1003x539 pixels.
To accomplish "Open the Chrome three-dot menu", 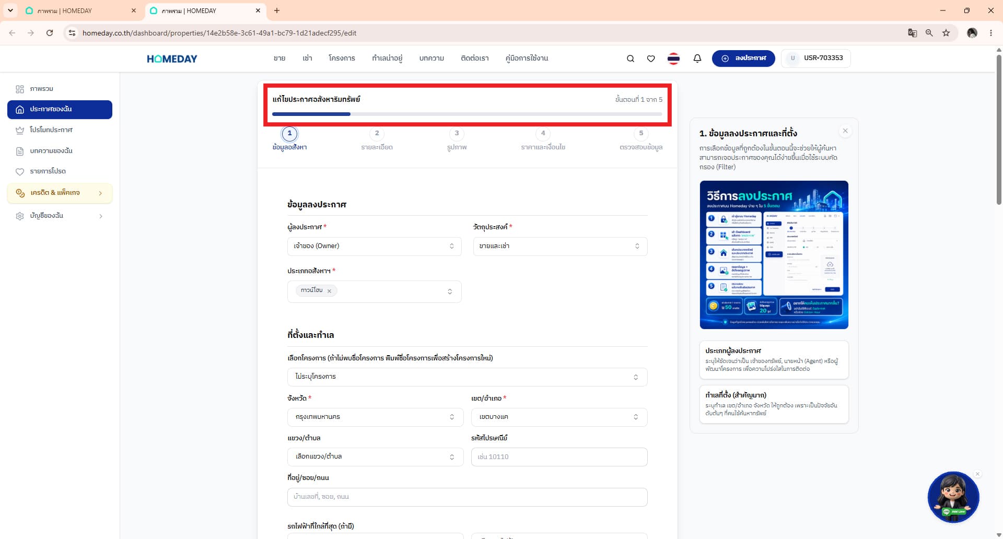I will click(991, 33).
